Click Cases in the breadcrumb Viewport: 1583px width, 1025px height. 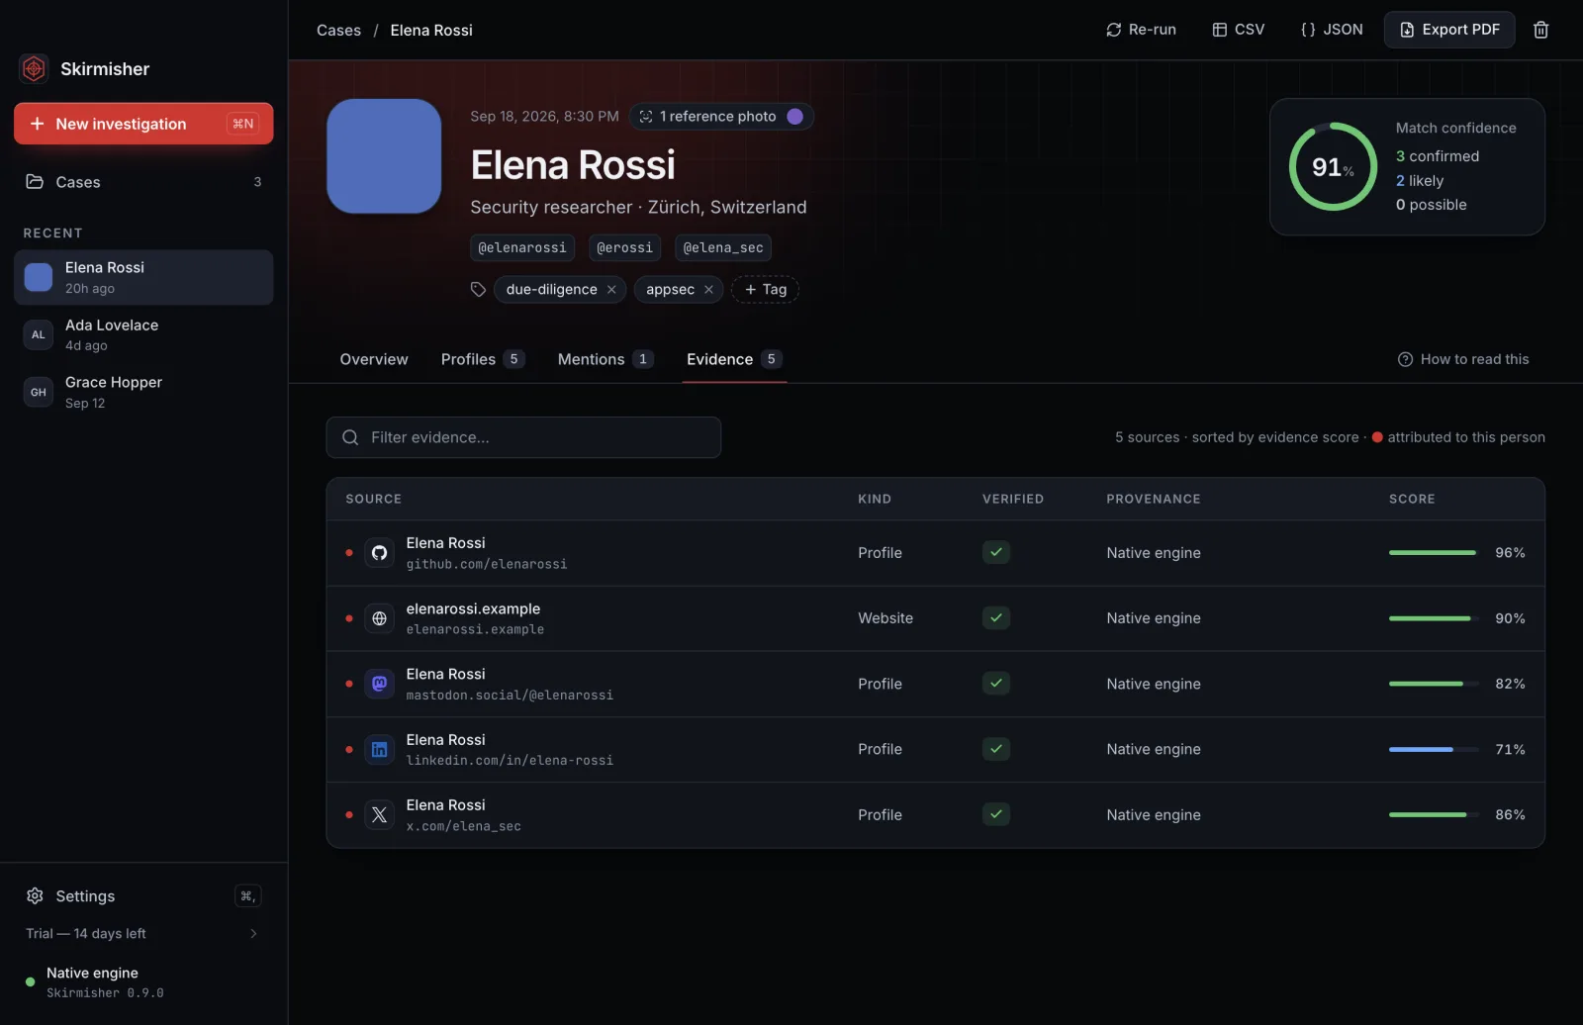338,31
